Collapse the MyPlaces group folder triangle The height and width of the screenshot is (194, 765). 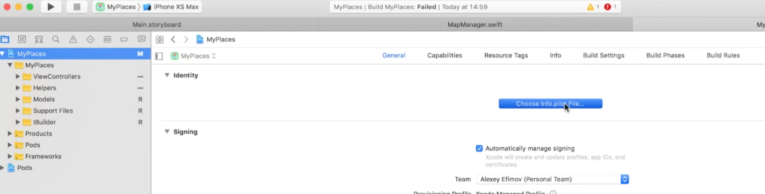tap(10, 65)
